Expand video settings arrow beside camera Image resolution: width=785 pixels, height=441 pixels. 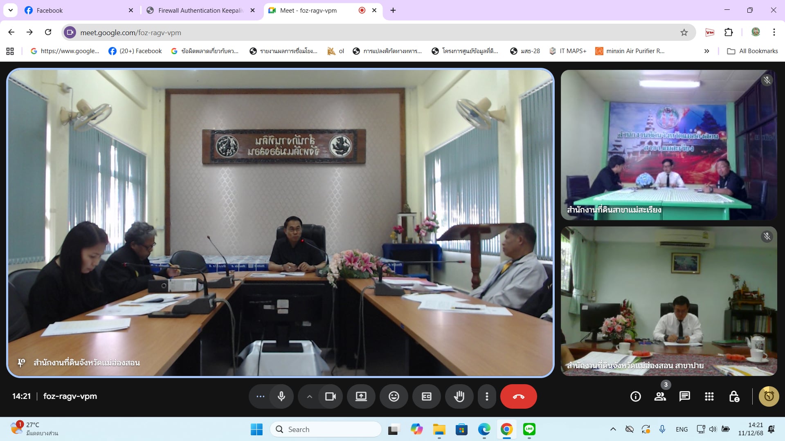pos(310,396)
